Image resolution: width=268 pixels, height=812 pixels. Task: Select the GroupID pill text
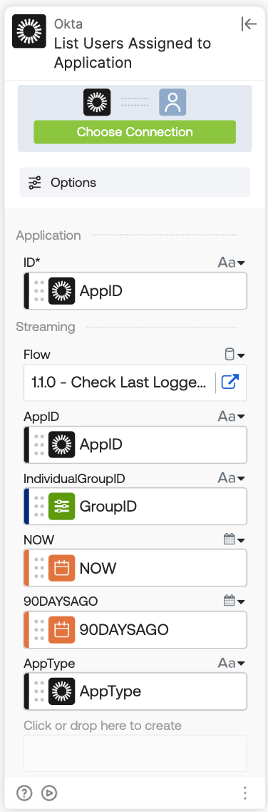pyautogui.click(x=108, y=507)
